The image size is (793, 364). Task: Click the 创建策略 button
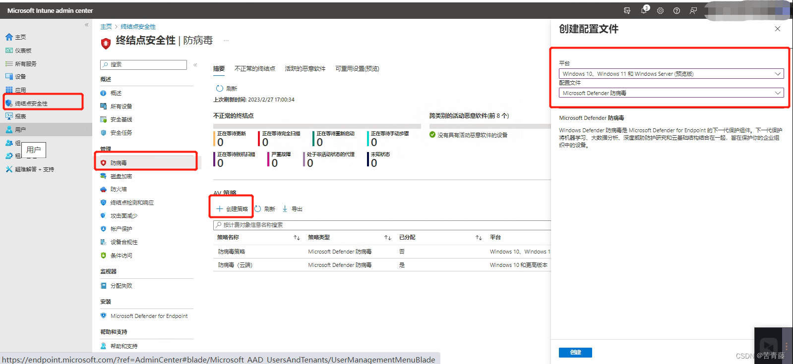(x=232, y=209)
